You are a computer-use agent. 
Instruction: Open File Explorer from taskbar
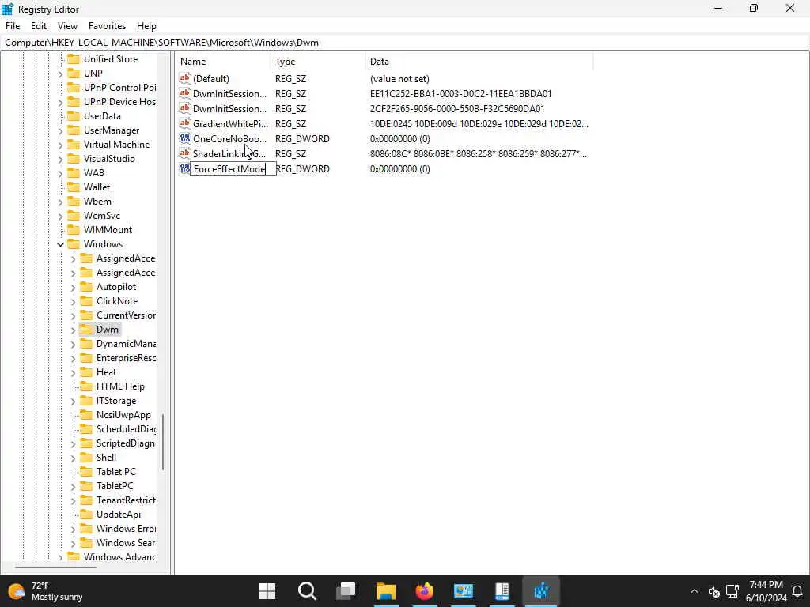click(386, 591)
